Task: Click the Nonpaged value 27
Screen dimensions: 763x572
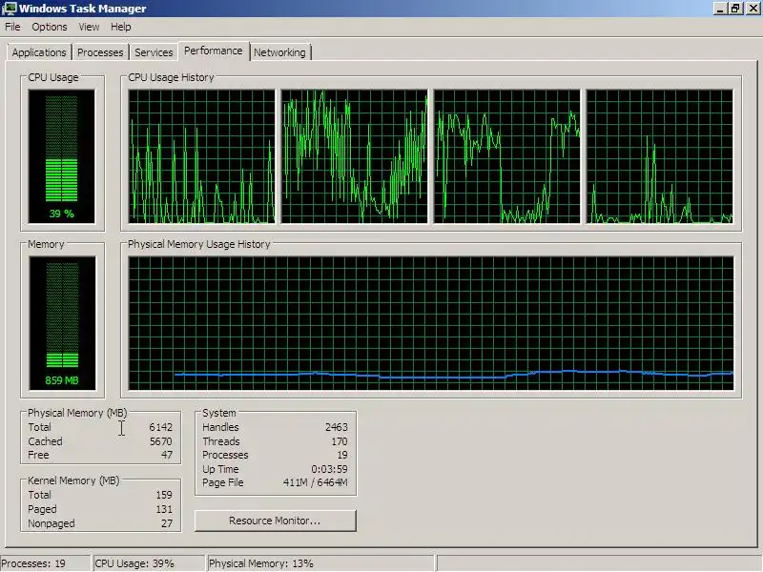Action: coord(166,523)
